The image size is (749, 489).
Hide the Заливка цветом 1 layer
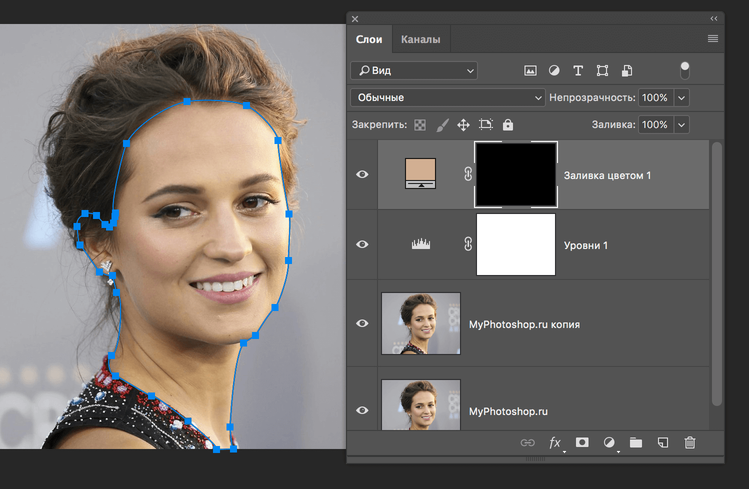[x=362, y=174]
